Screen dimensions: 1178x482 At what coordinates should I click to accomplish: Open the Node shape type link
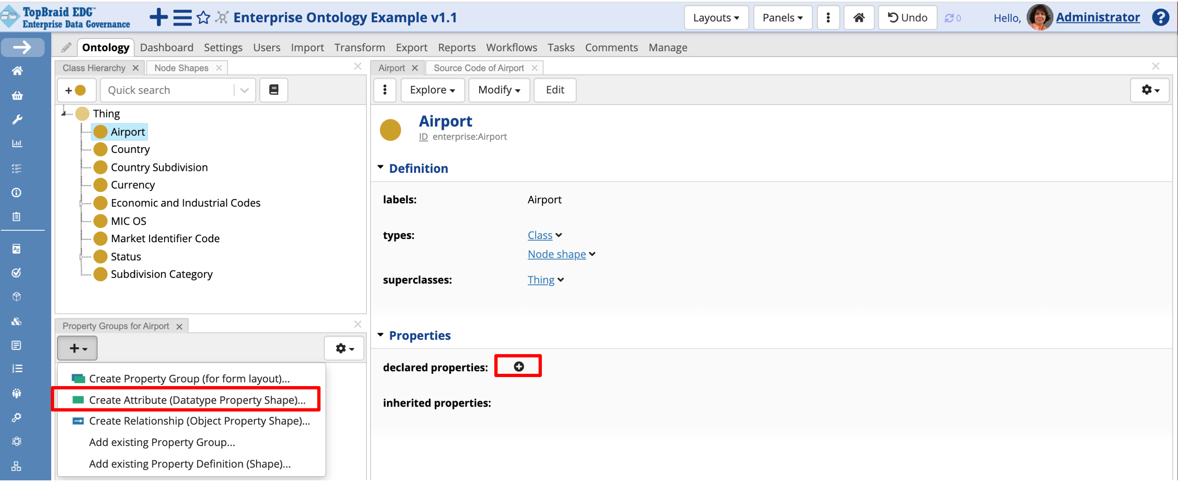[557, 254]
